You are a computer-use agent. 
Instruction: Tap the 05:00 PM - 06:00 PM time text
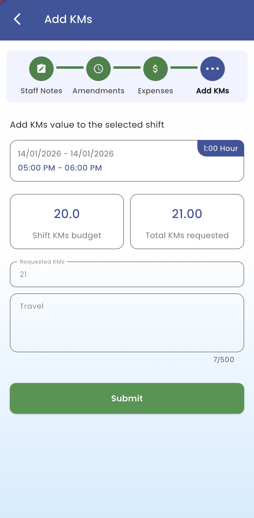[60, 168]
